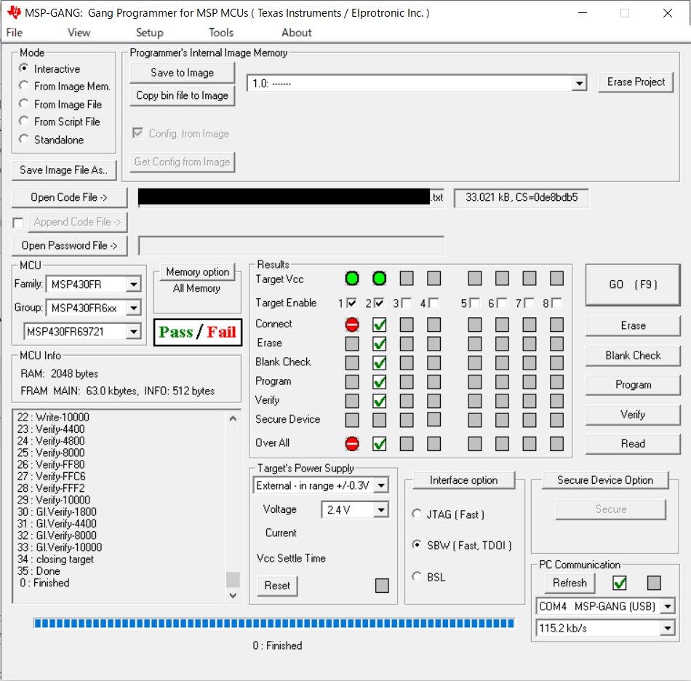Open the About menu
This screenshot has height=681, width=691.
pos(297,33)
